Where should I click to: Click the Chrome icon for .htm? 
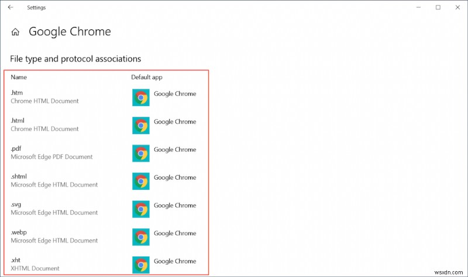[141, 97]
